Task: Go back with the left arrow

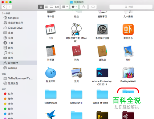Action: (4, 7)
